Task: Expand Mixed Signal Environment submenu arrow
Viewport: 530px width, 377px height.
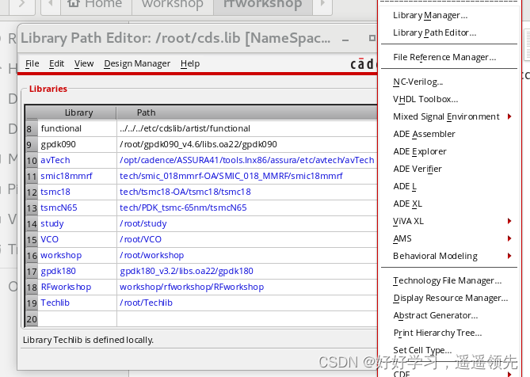Action: (x=509, y=116)
